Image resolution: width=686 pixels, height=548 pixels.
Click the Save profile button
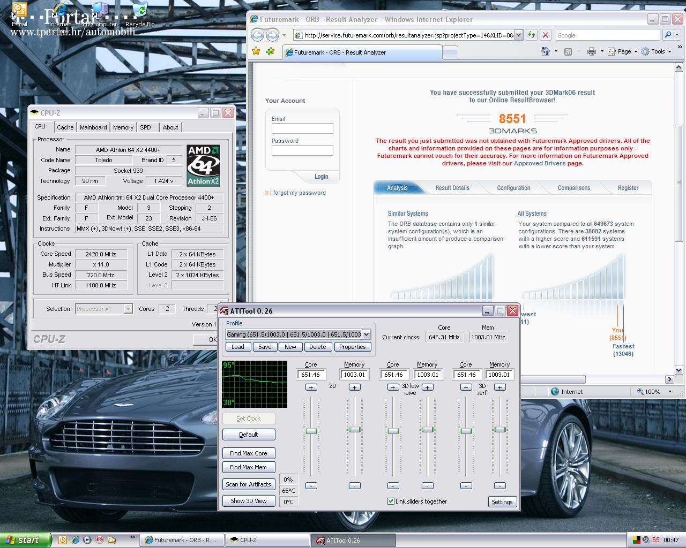(x=265, y=347)
